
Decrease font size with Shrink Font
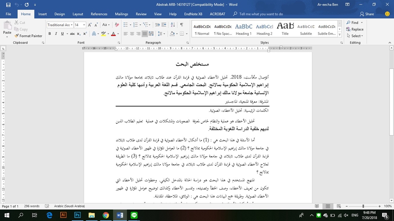(96, 25)
